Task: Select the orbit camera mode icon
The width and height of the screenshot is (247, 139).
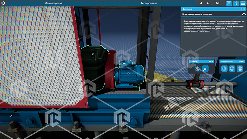Action: pyautogui.click(x=197, y=68)
